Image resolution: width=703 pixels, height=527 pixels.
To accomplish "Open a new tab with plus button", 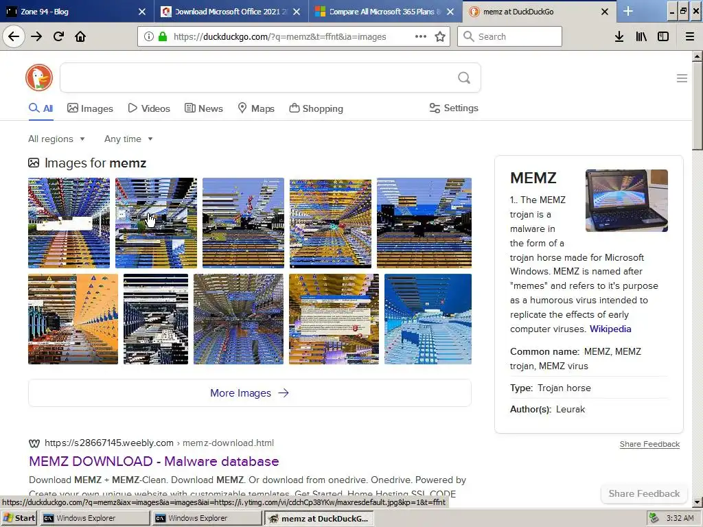I will click(628, 11).
